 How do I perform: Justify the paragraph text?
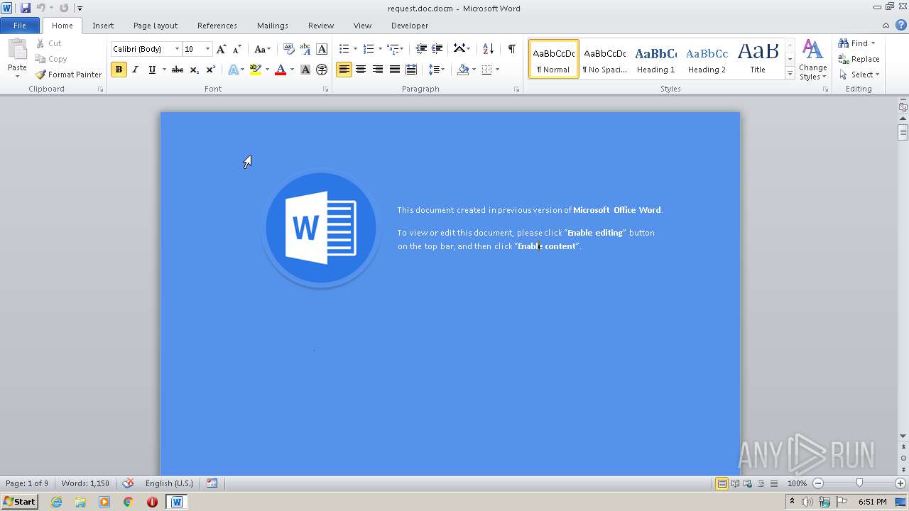[x=394, y=70]
